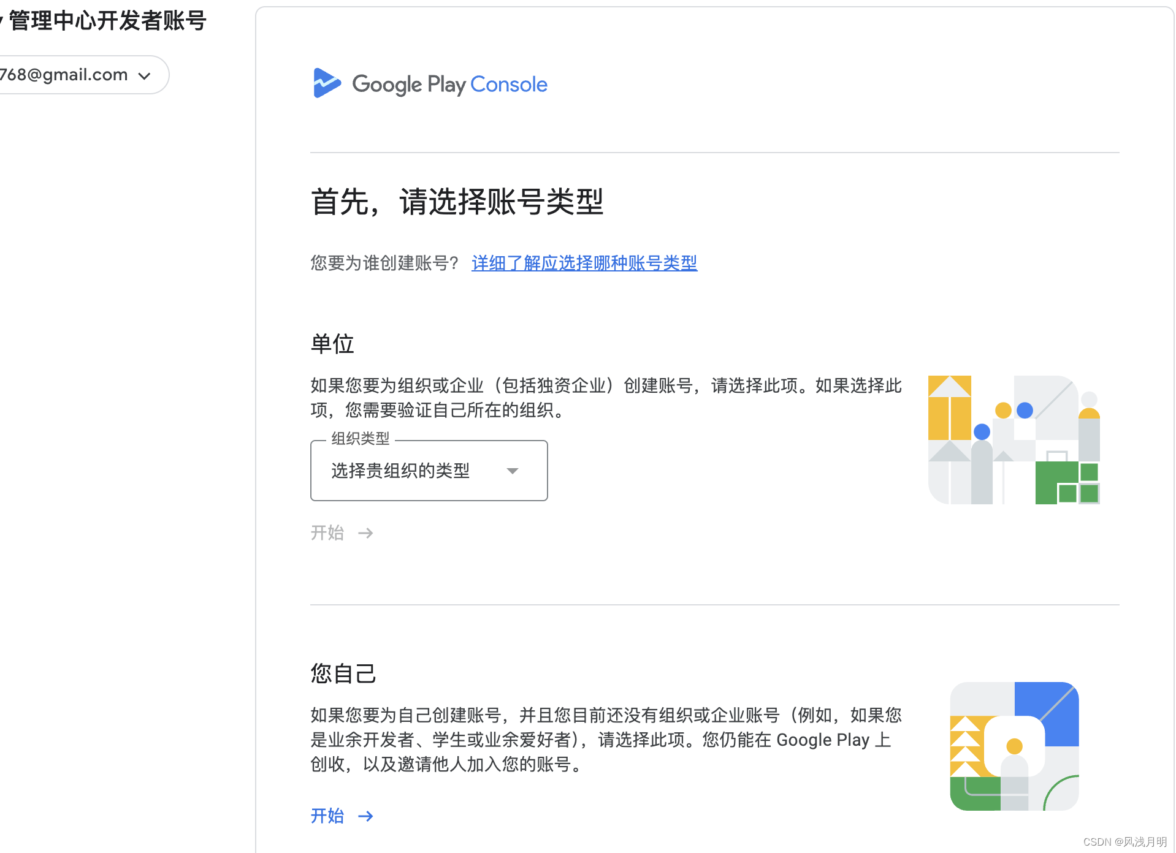This screenshot has width=1176, height=853.
Task: Open the 详细了解应选择哪种账号类型 link
Action: click(584, 263)
